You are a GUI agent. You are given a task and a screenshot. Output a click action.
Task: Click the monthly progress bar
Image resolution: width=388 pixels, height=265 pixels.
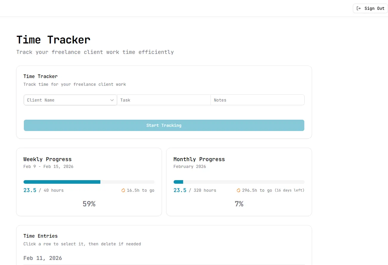239,182
